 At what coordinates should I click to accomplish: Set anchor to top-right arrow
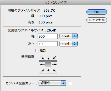click(54, 58)
